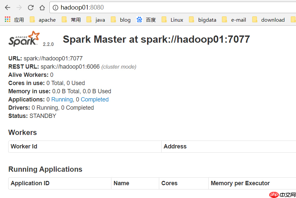Open the Linux bookmarks folder
Viewport: 296px width, 198px height.
click(174, 20)
